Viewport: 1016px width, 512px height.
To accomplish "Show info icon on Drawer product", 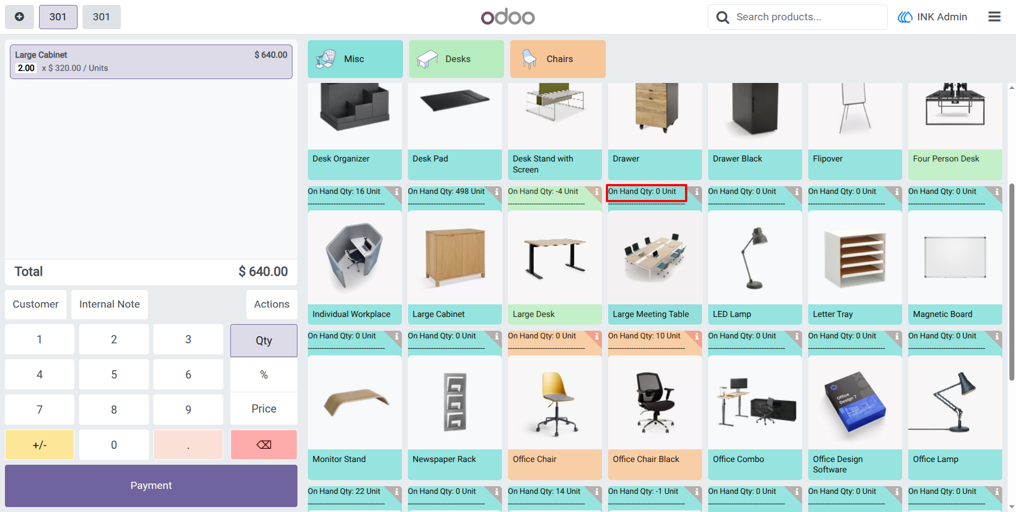I will (697, 192).
